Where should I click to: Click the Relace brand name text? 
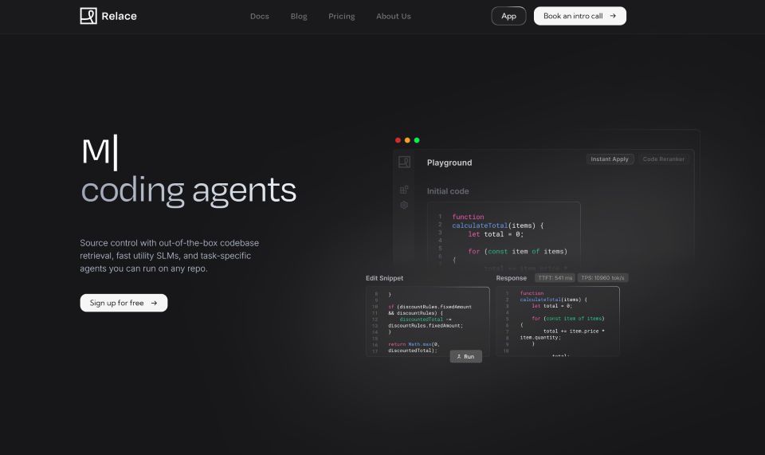pos(119,16)
